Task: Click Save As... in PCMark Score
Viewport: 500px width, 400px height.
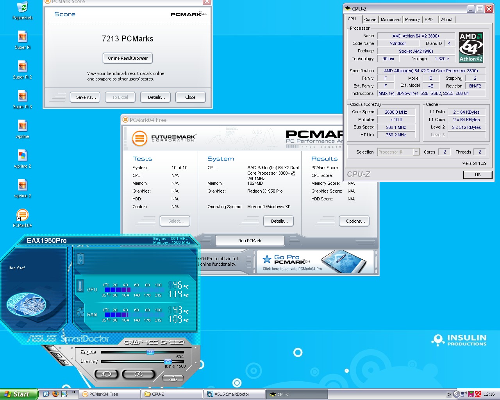Action: click(86, 97)
